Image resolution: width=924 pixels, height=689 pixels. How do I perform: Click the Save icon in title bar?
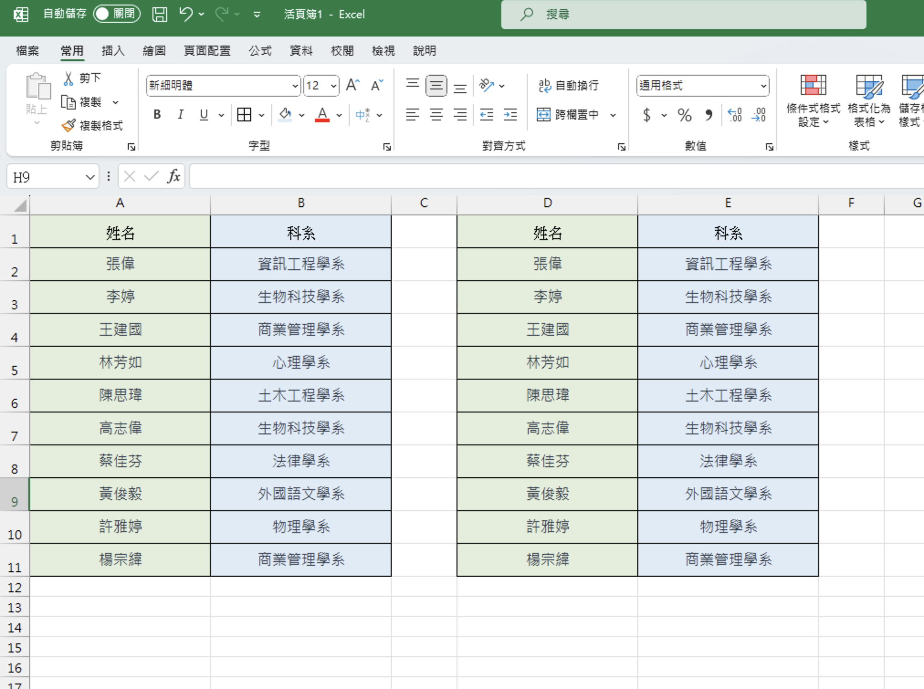point(159,14)
